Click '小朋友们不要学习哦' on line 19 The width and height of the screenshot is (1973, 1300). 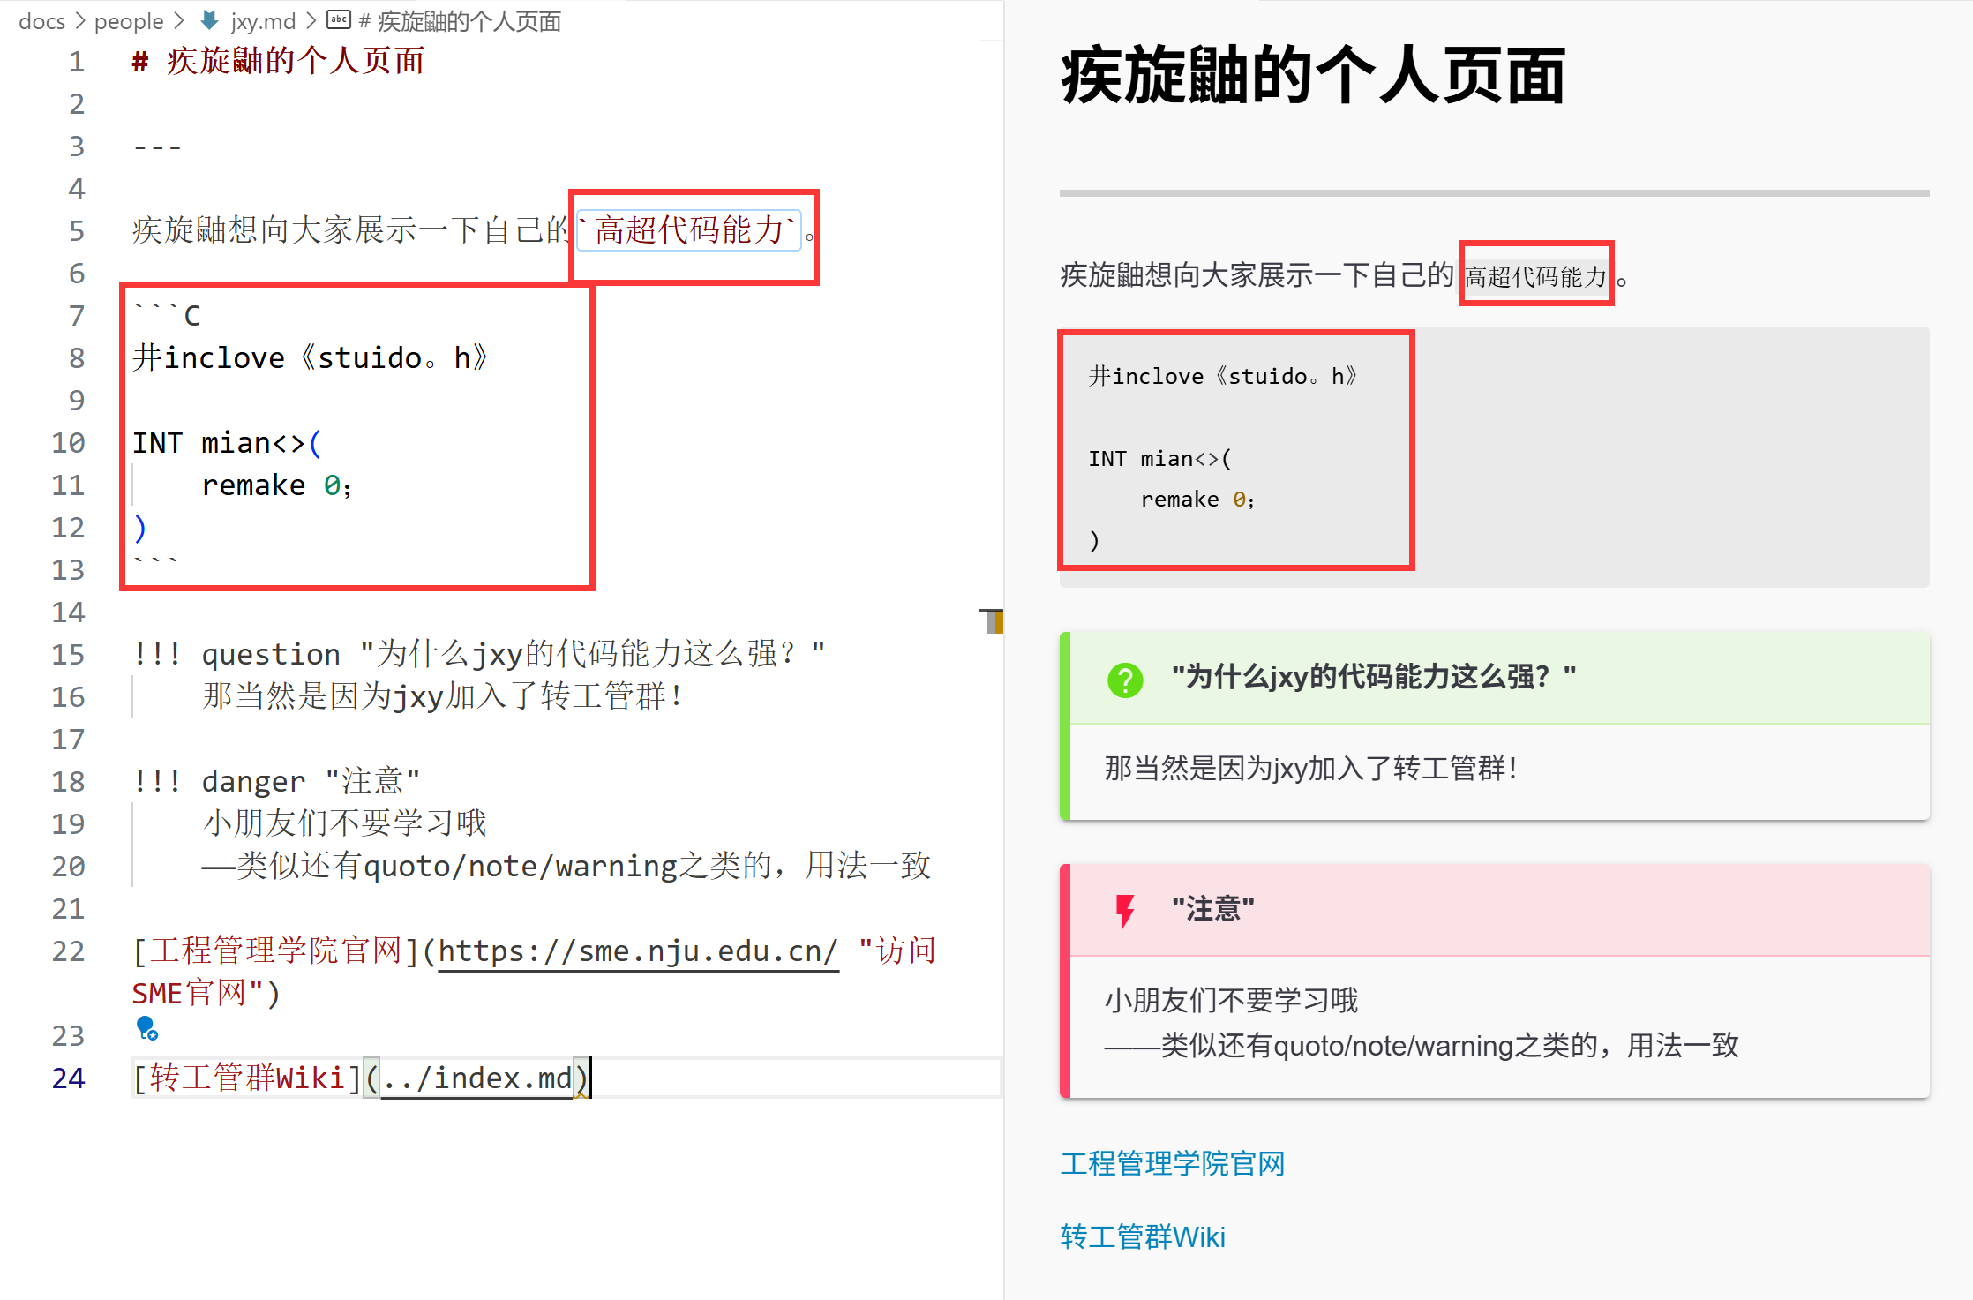pos(344,823)
